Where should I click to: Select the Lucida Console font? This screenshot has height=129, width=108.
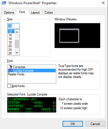[32, 70]
